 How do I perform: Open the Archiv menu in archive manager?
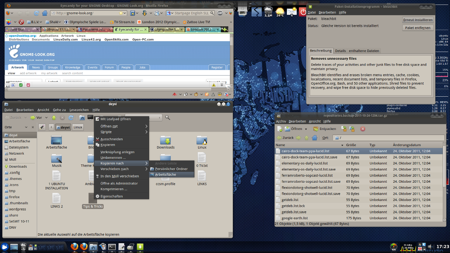click(x=281, y=121)
